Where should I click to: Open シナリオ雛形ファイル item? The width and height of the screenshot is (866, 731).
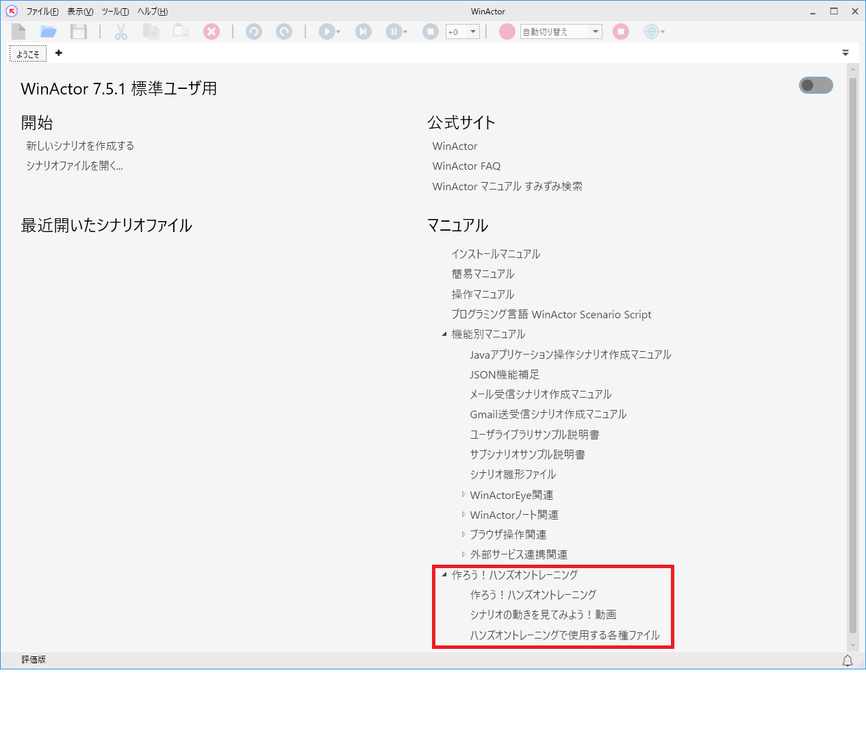point(513,474)
